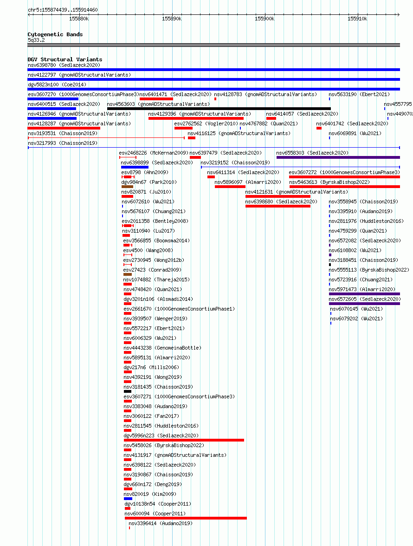Select nsv6072610 (Wu2021) label
Image resolution: width=413 pixels, height=546 pixels.
(148, 201)
